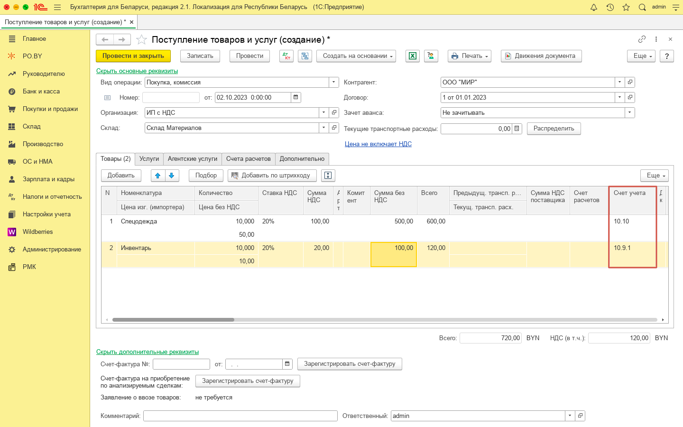The image size is (683, 427).
Task: Move the selected row down
Action: click(x=172, y=176)
